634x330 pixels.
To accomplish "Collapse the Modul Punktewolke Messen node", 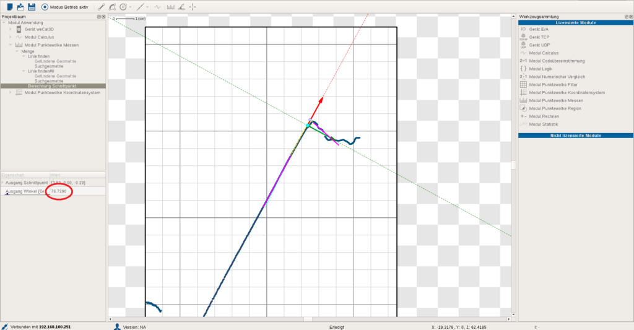I will point(11,45).
